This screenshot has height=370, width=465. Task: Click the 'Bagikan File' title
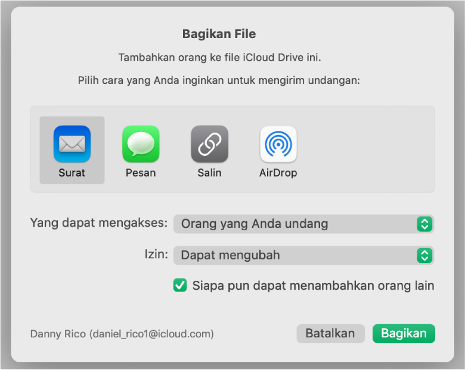(x=219, y=34)
